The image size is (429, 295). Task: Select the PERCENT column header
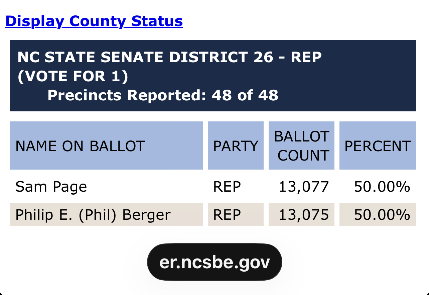pos(378,146)
